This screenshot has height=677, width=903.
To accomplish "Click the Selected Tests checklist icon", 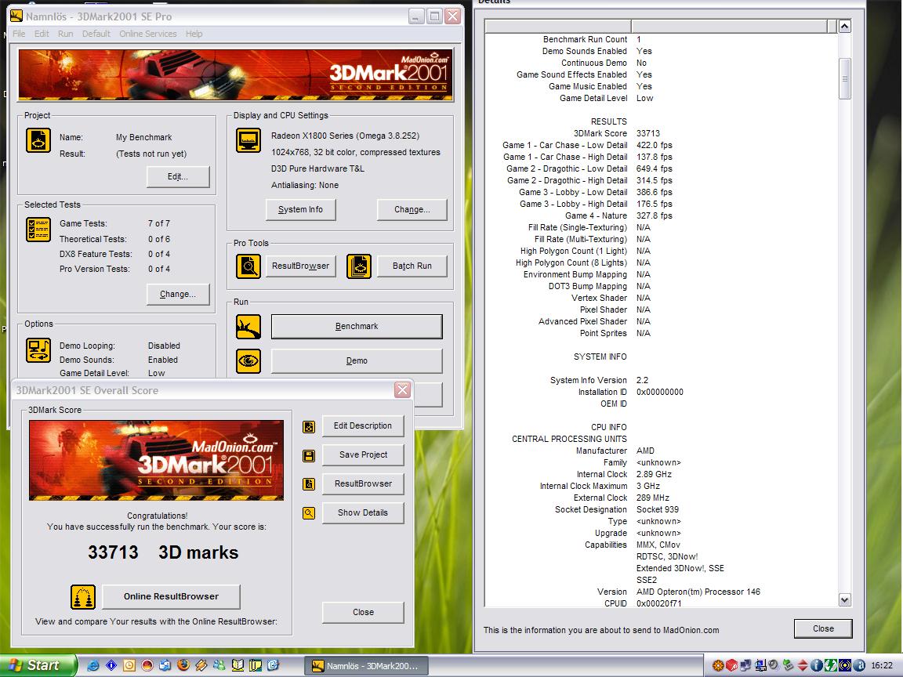I will 38,229.
